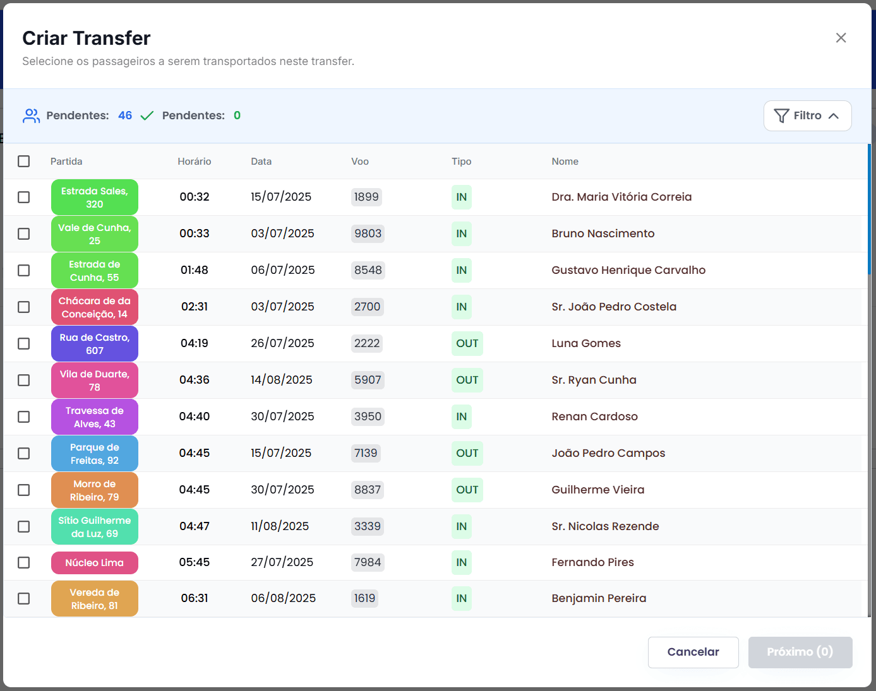Close the Criar Transfer dialog
The width and height of the screenshot is (876, 691).
click(841, 38)
